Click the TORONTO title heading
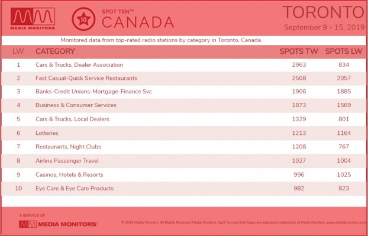Screen dimensions: 368x236 click(x=324, y=12)
